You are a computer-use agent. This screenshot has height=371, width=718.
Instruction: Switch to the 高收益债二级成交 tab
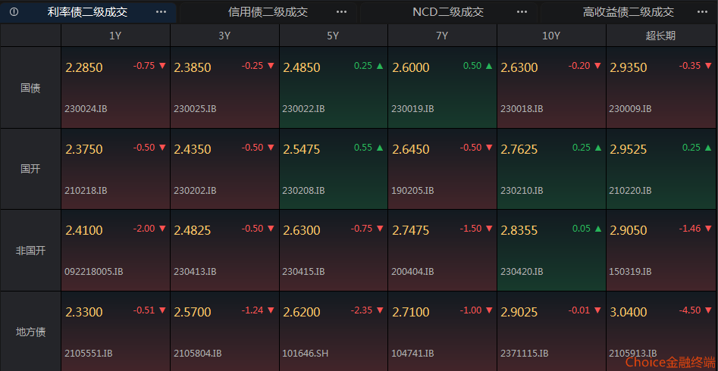pyautogui.click(x=629, y=12)
